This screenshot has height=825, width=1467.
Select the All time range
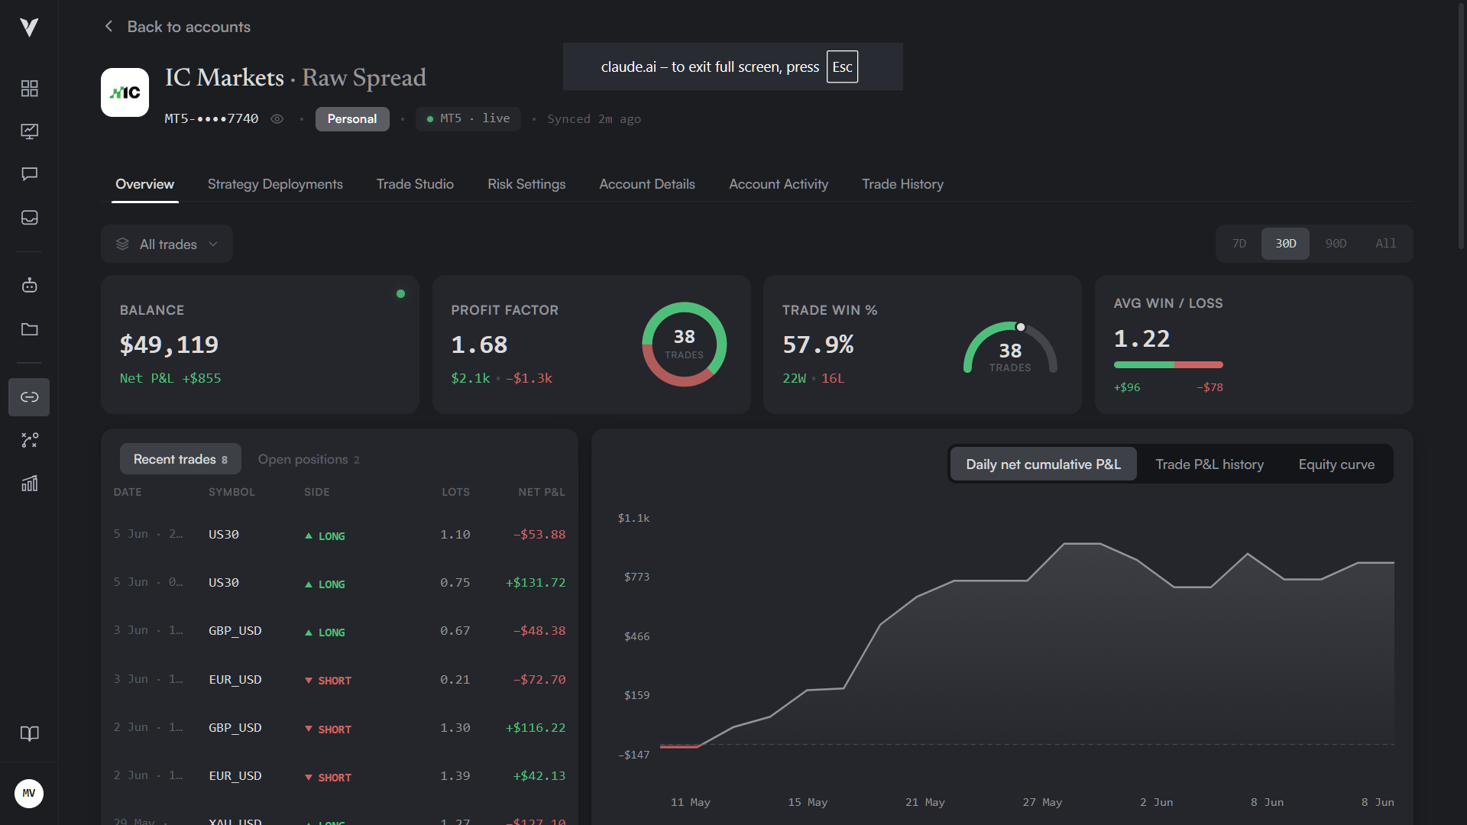point(1385,244)
